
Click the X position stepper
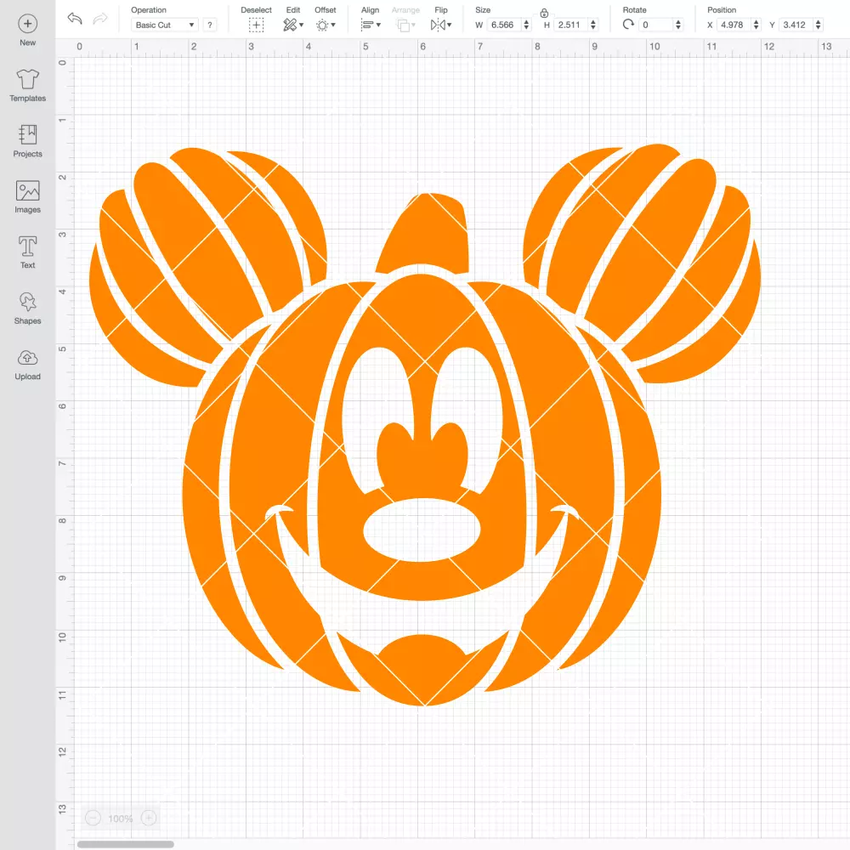pyautogui.click(x=756, y=25)
